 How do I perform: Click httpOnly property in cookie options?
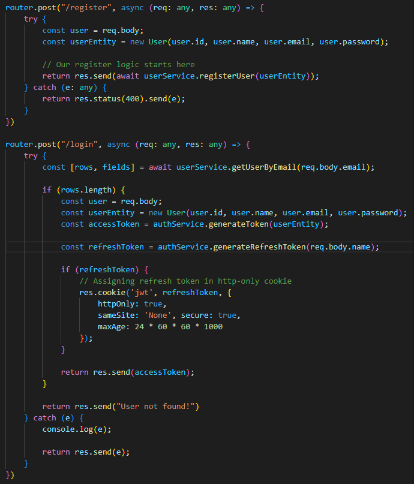coord(116,304)
